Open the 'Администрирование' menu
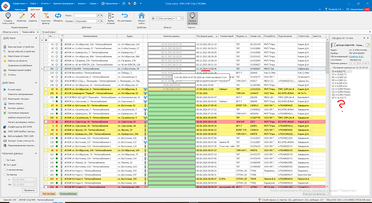372x203 pixels. pyautogui.click(x=64, y=4)
